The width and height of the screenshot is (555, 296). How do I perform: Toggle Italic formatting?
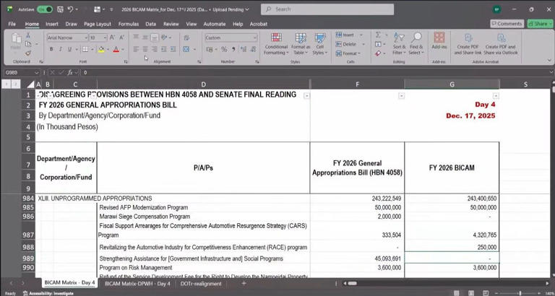click(60, 49)
